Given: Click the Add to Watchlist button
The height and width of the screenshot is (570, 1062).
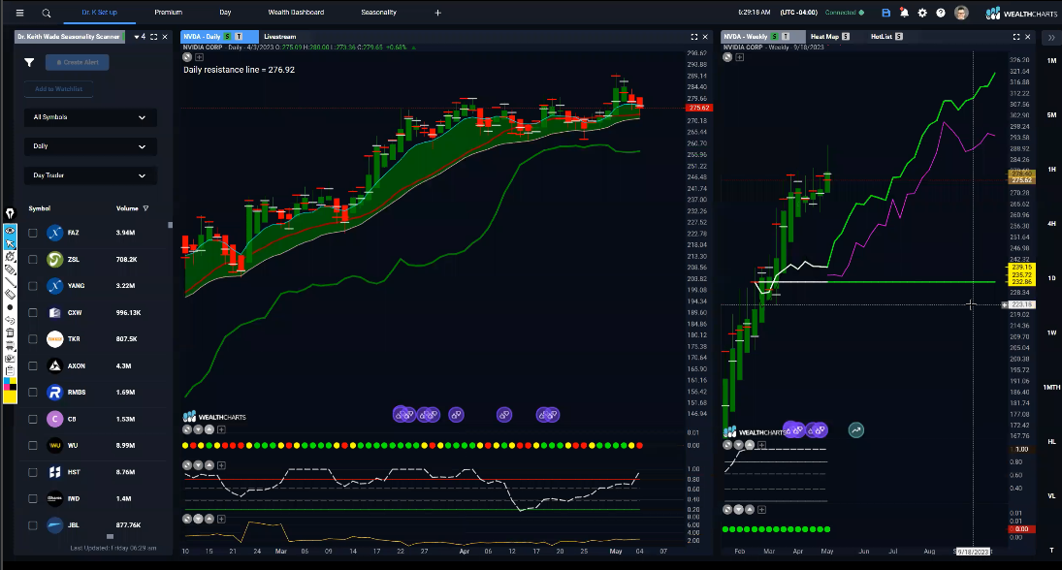Looking at the screenshot, I should 59,88.
